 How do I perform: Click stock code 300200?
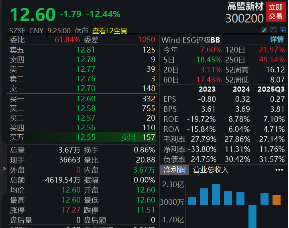pyautogui.click(x=244, y=18)
